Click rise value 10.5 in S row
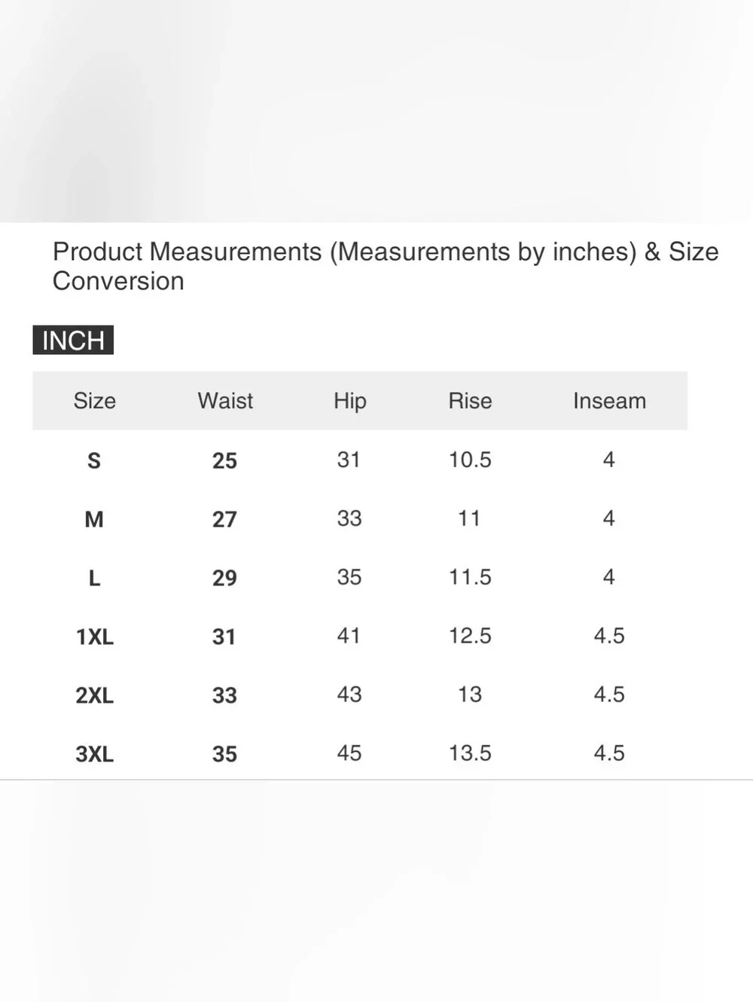Viewport: 753px width, 1002px height. 470,460
